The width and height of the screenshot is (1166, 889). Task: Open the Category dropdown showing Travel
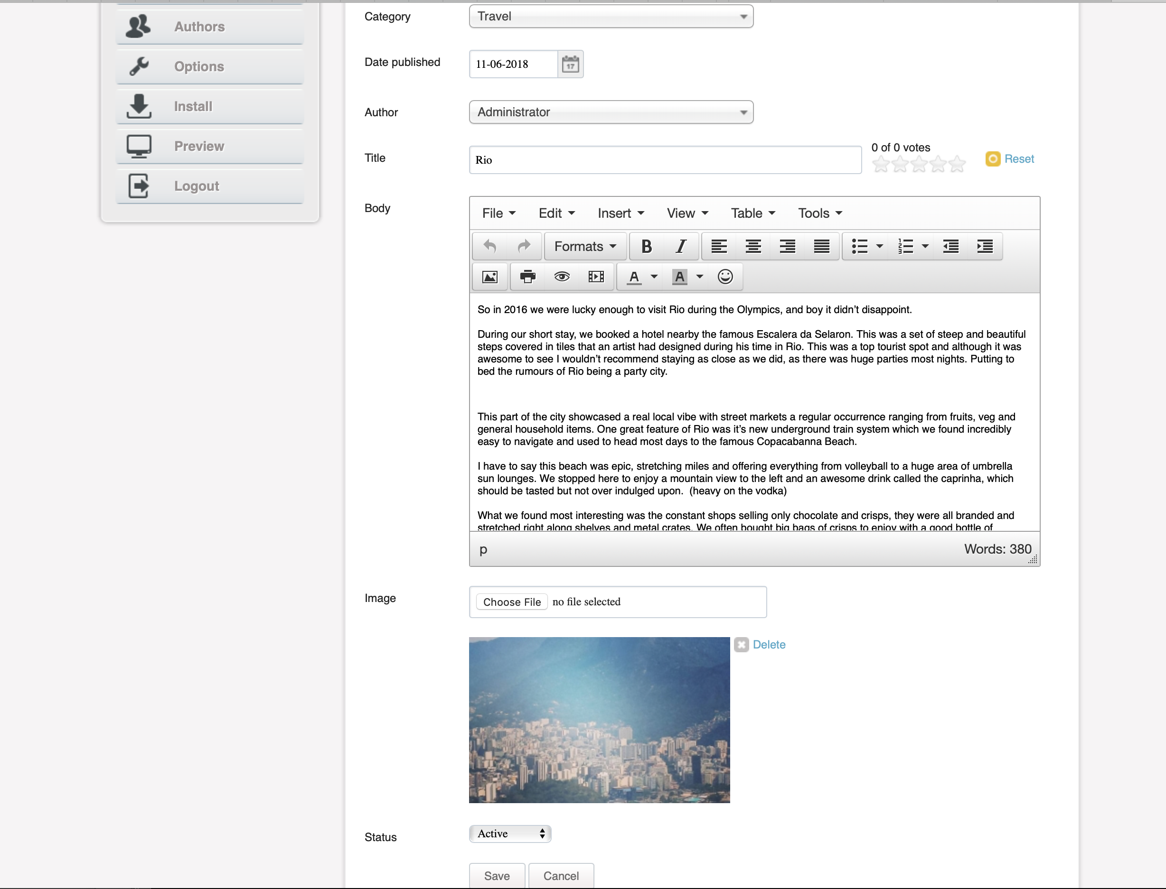tap(611, 17)
